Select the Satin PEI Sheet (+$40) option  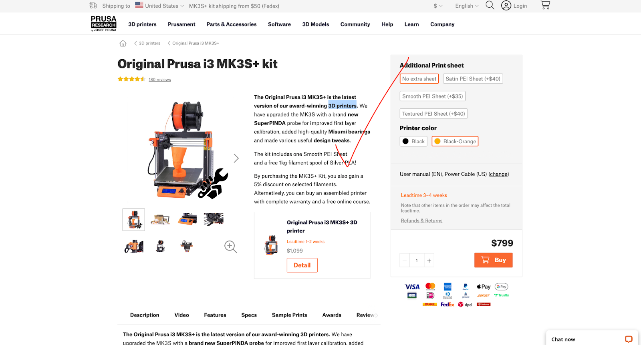click(x=473, y=79)
